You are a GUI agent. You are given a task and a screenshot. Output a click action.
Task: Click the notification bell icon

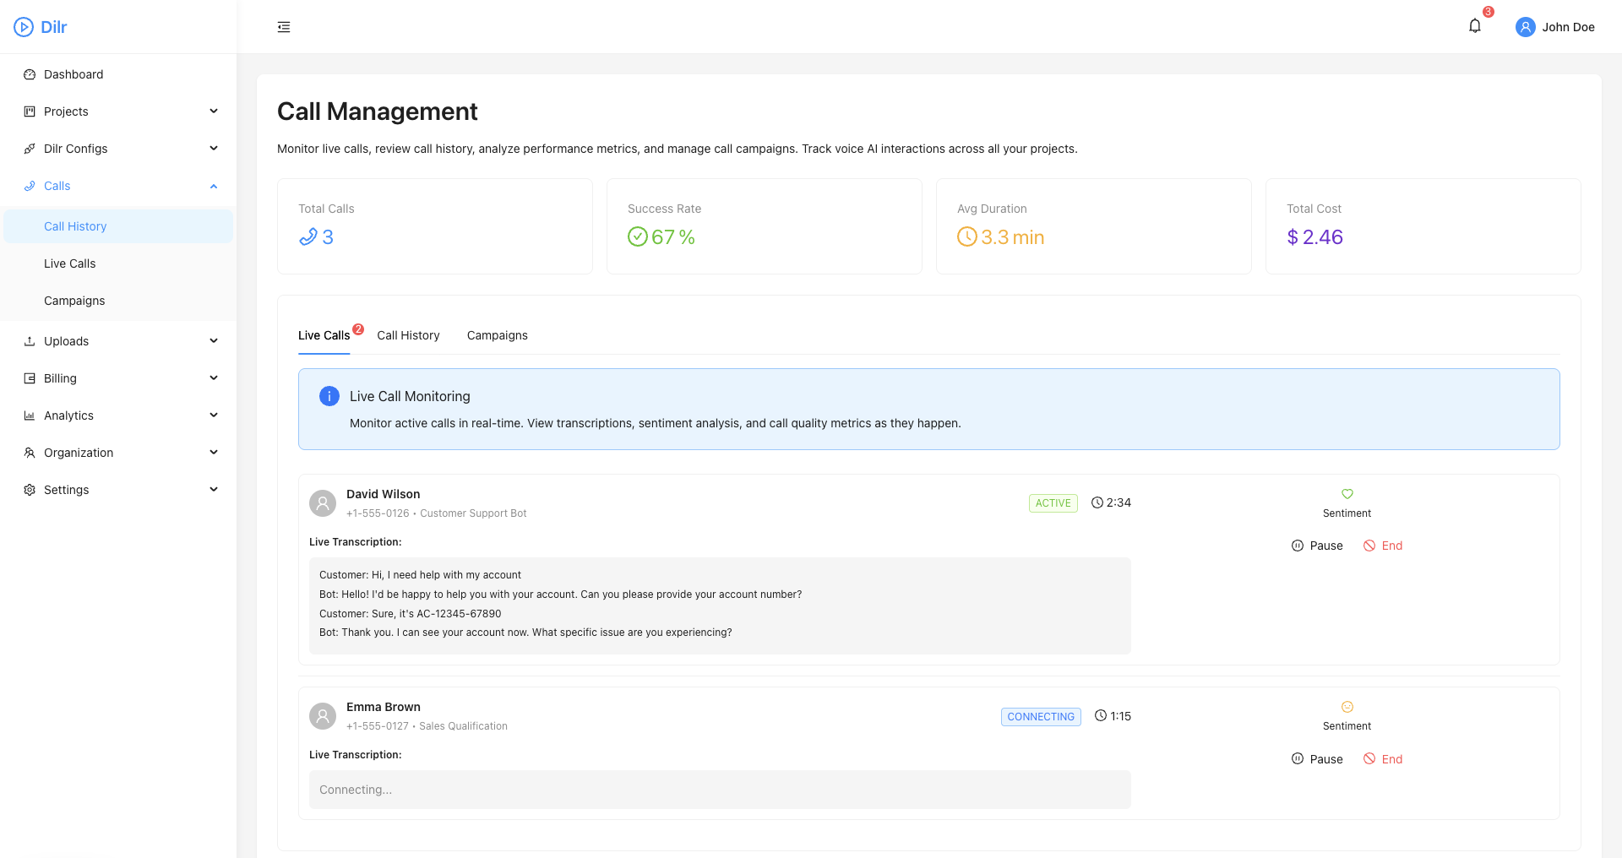pos(1474,25)
